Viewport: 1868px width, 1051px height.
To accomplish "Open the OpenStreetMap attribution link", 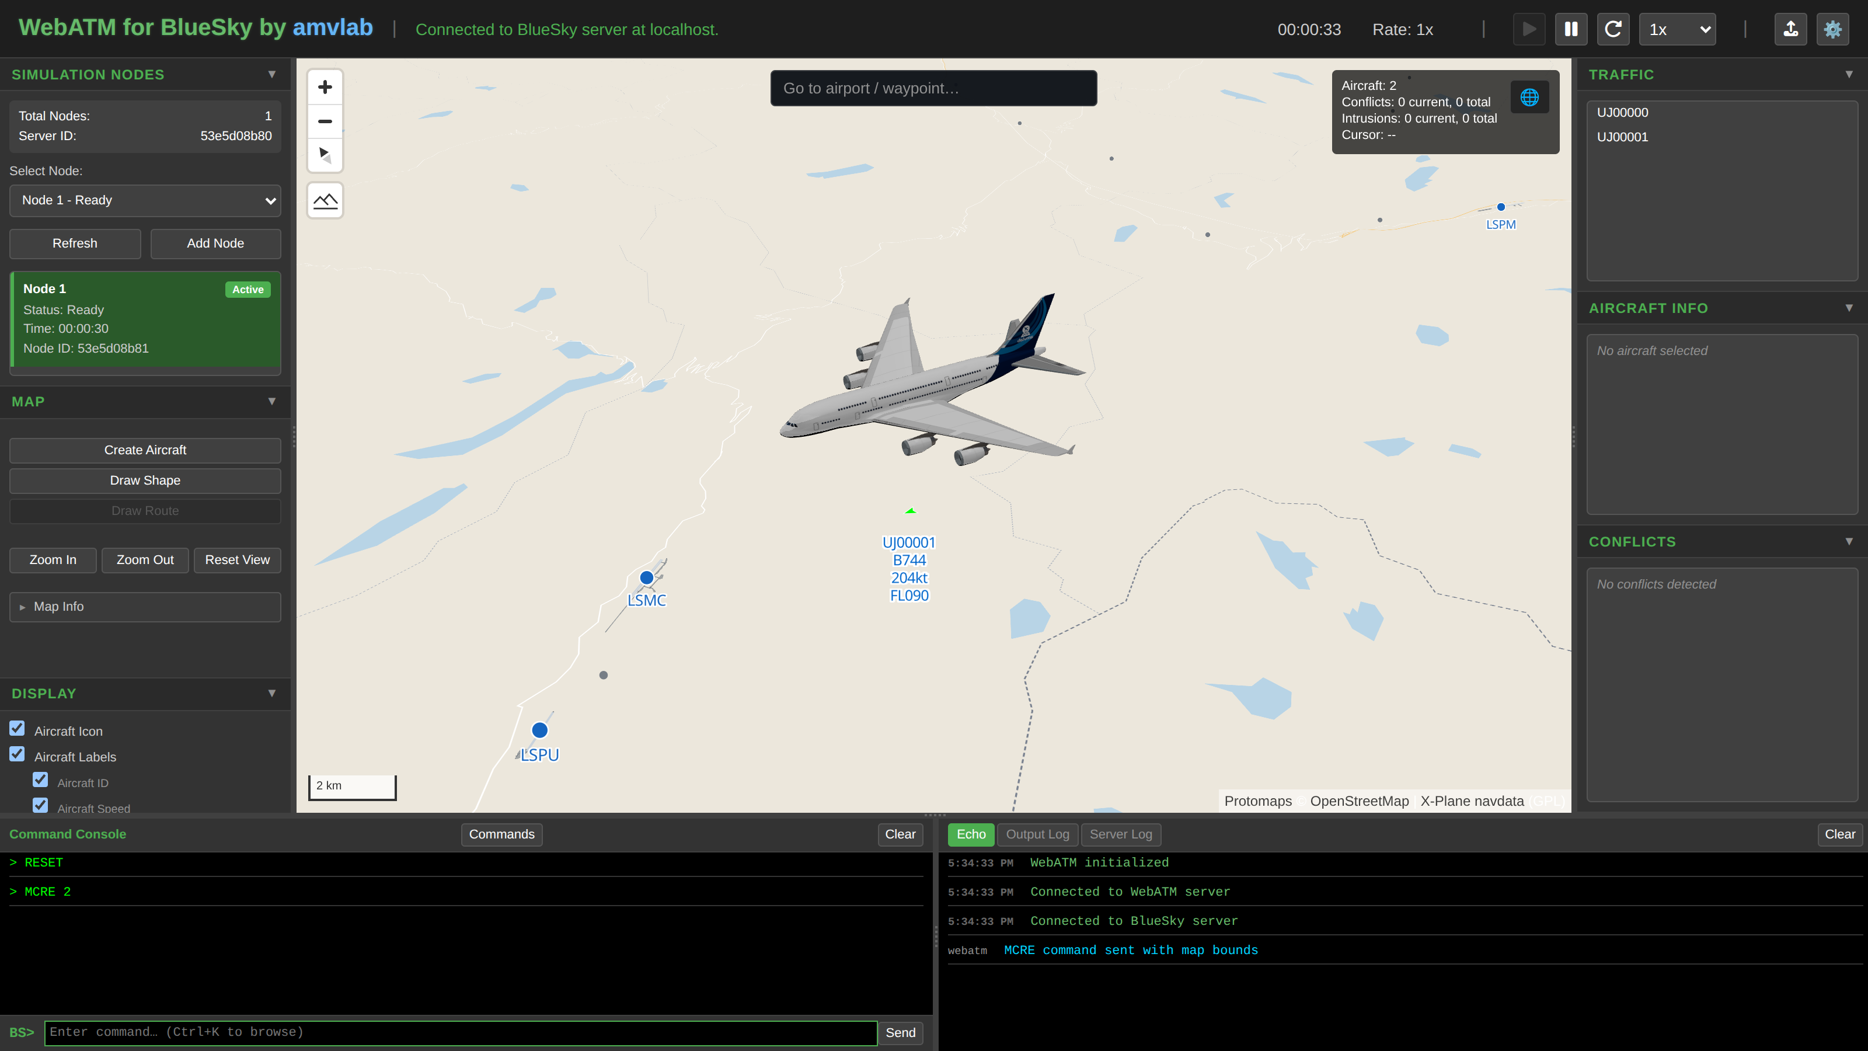I will [1359, 801].
